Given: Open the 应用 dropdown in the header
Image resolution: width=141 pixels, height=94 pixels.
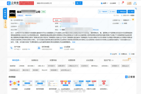Looking at the screenshot, I should coord(104,3).
